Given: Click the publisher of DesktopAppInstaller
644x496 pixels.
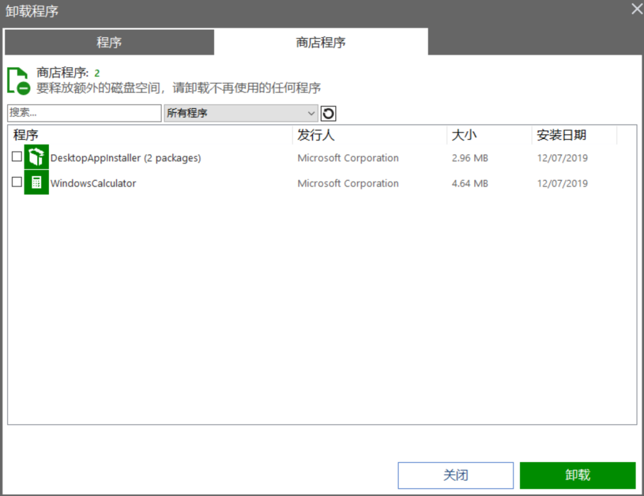Looking at the screenshot, I should [348, 158].
